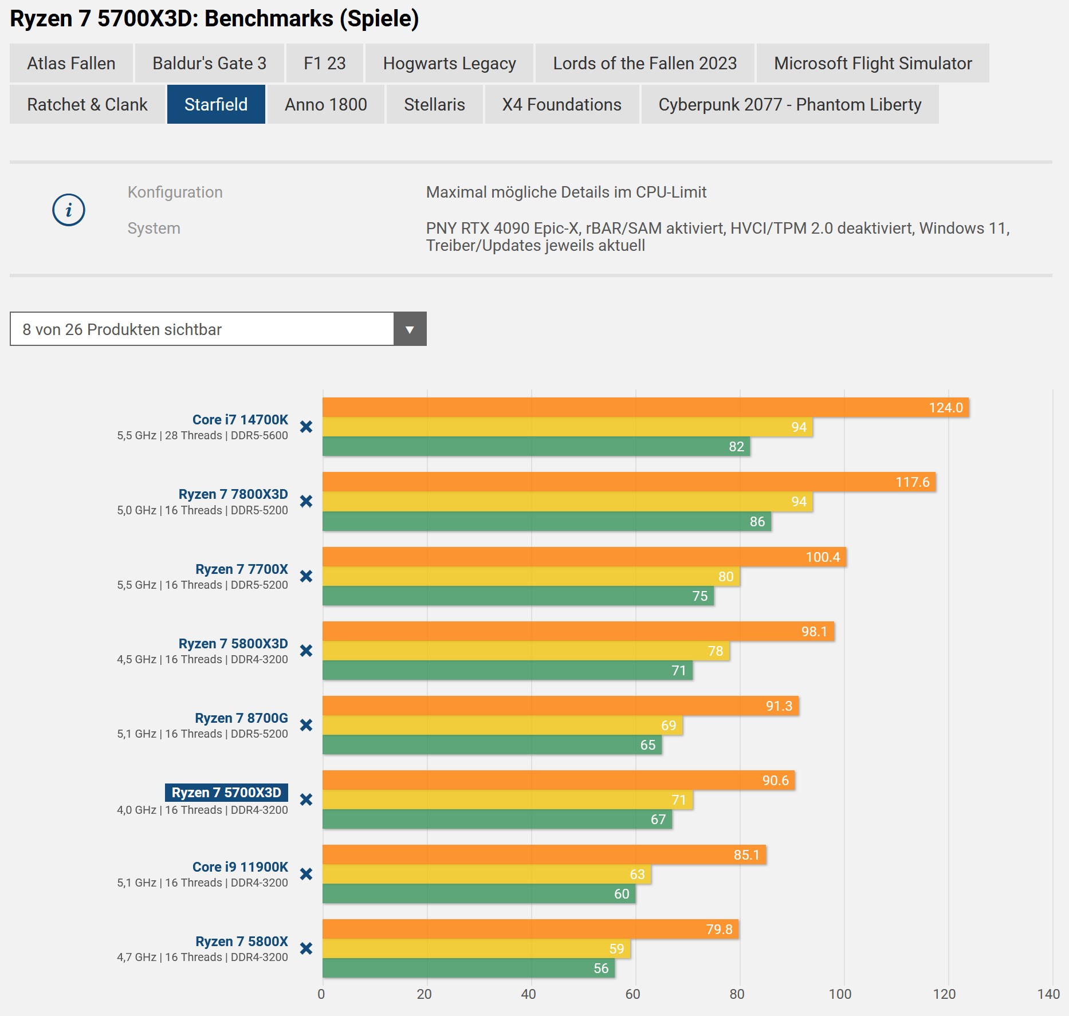Click the yellow 69 bar for Ryzen 7 8700G
Screen dimensions: 1069x1016
point(502,725)
